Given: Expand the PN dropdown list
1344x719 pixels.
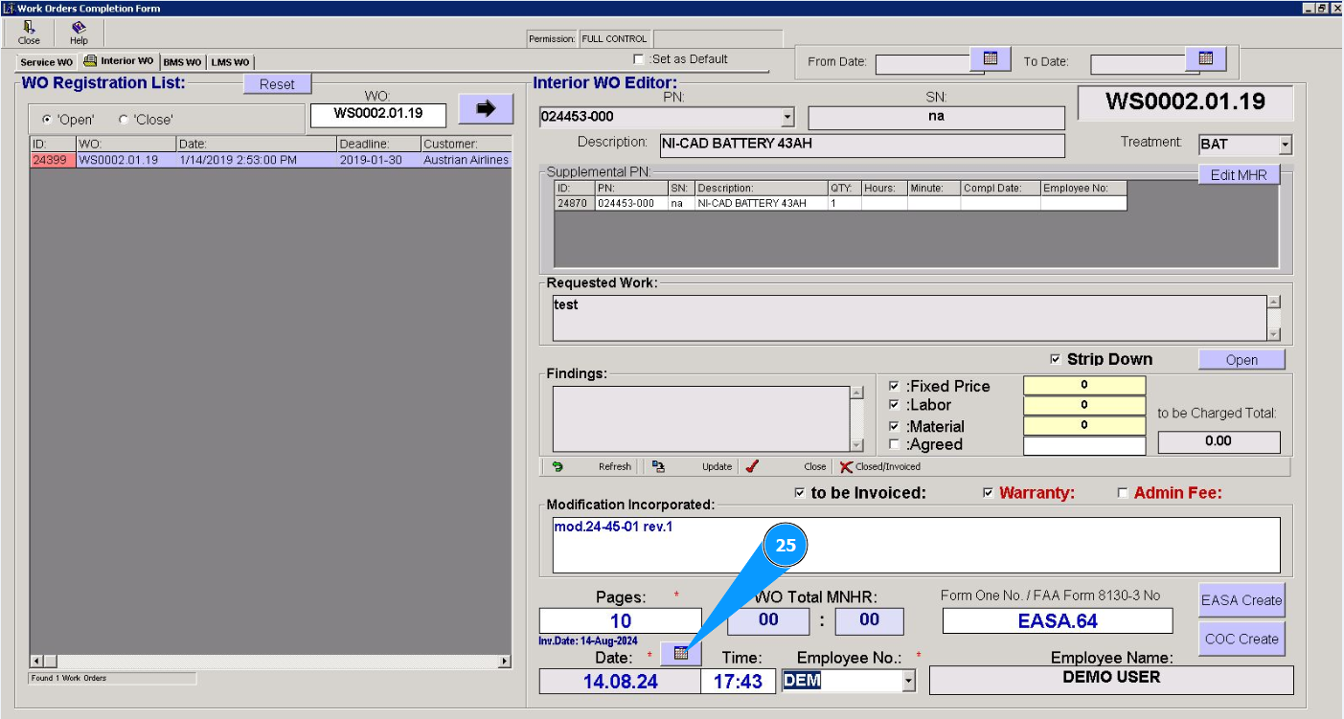Looking at the screenshot, I should 787,117.
